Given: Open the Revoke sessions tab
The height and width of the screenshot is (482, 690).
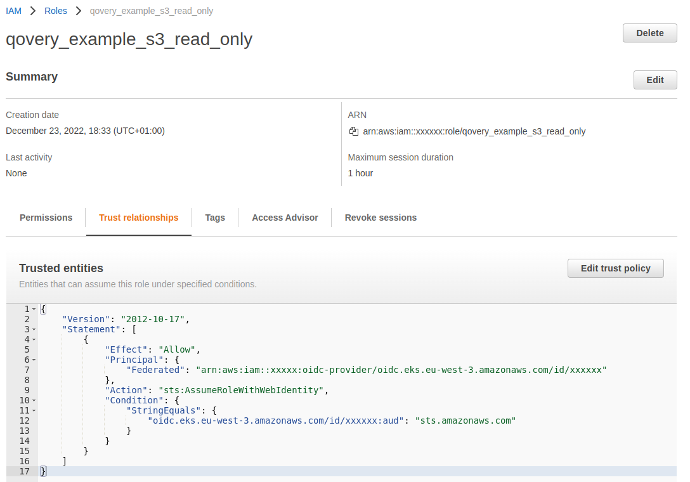Looking at the screenshot, I should (381, 218).
